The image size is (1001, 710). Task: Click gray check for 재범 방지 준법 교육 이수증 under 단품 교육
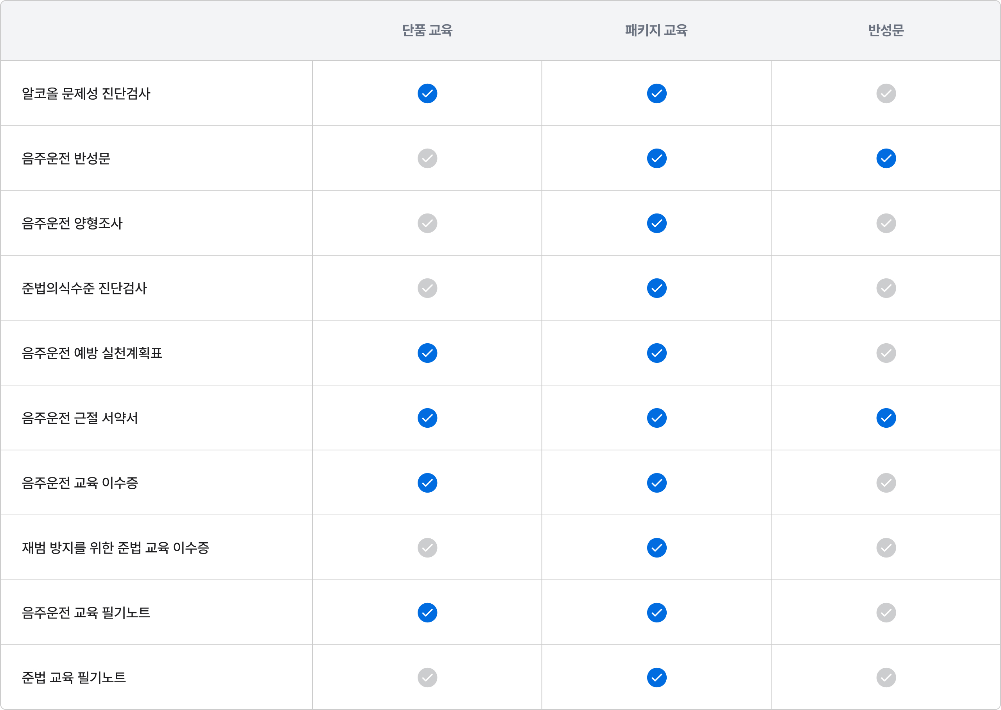tap(427, 548)
